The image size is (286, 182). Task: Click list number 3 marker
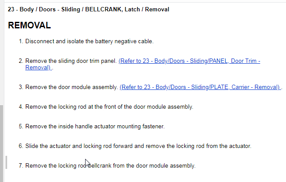pos(21,87)
